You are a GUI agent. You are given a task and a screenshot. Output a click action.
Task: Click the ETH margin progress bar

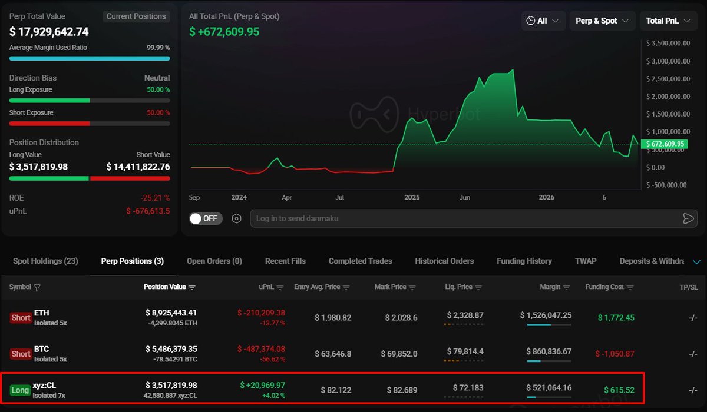coord(549,325)
